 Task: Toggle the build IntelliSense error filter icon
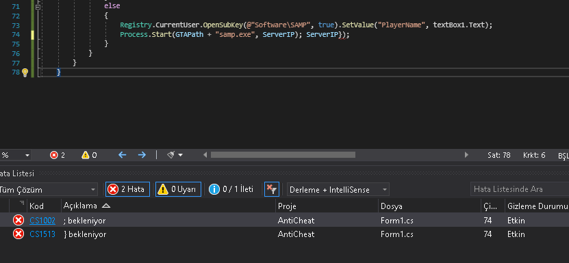271,189
